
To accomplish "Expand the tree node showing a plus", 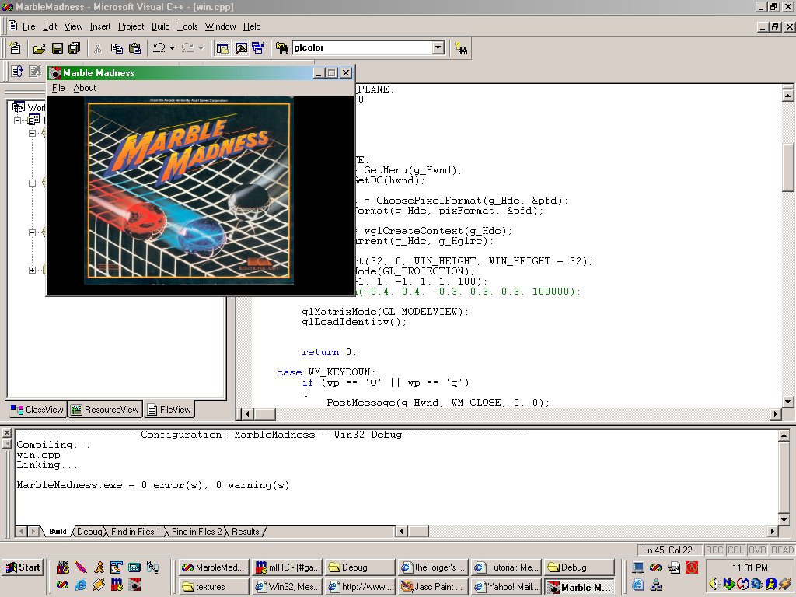I will point(32,270).
